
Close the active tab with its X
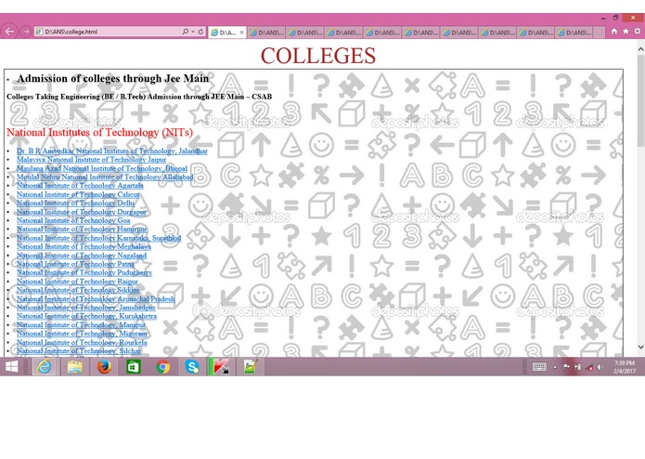[x=241, y=33]
